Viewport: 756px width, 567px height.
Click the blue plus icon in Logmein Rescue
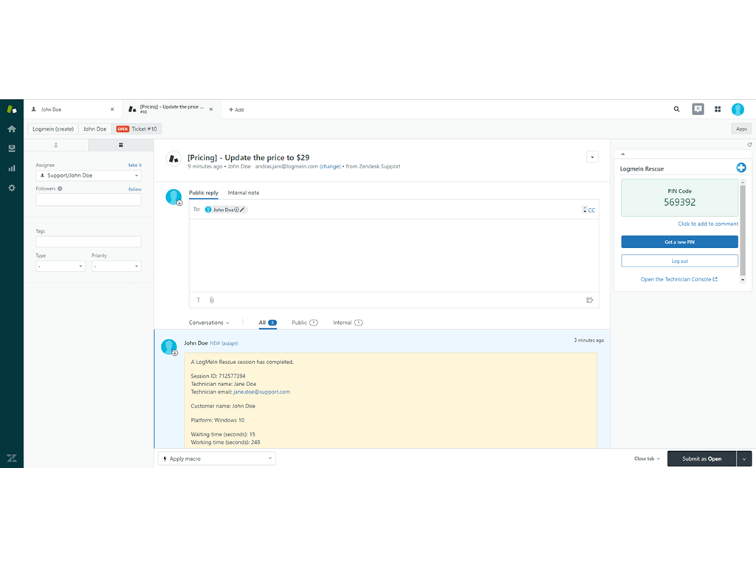(x=741, y=168)
